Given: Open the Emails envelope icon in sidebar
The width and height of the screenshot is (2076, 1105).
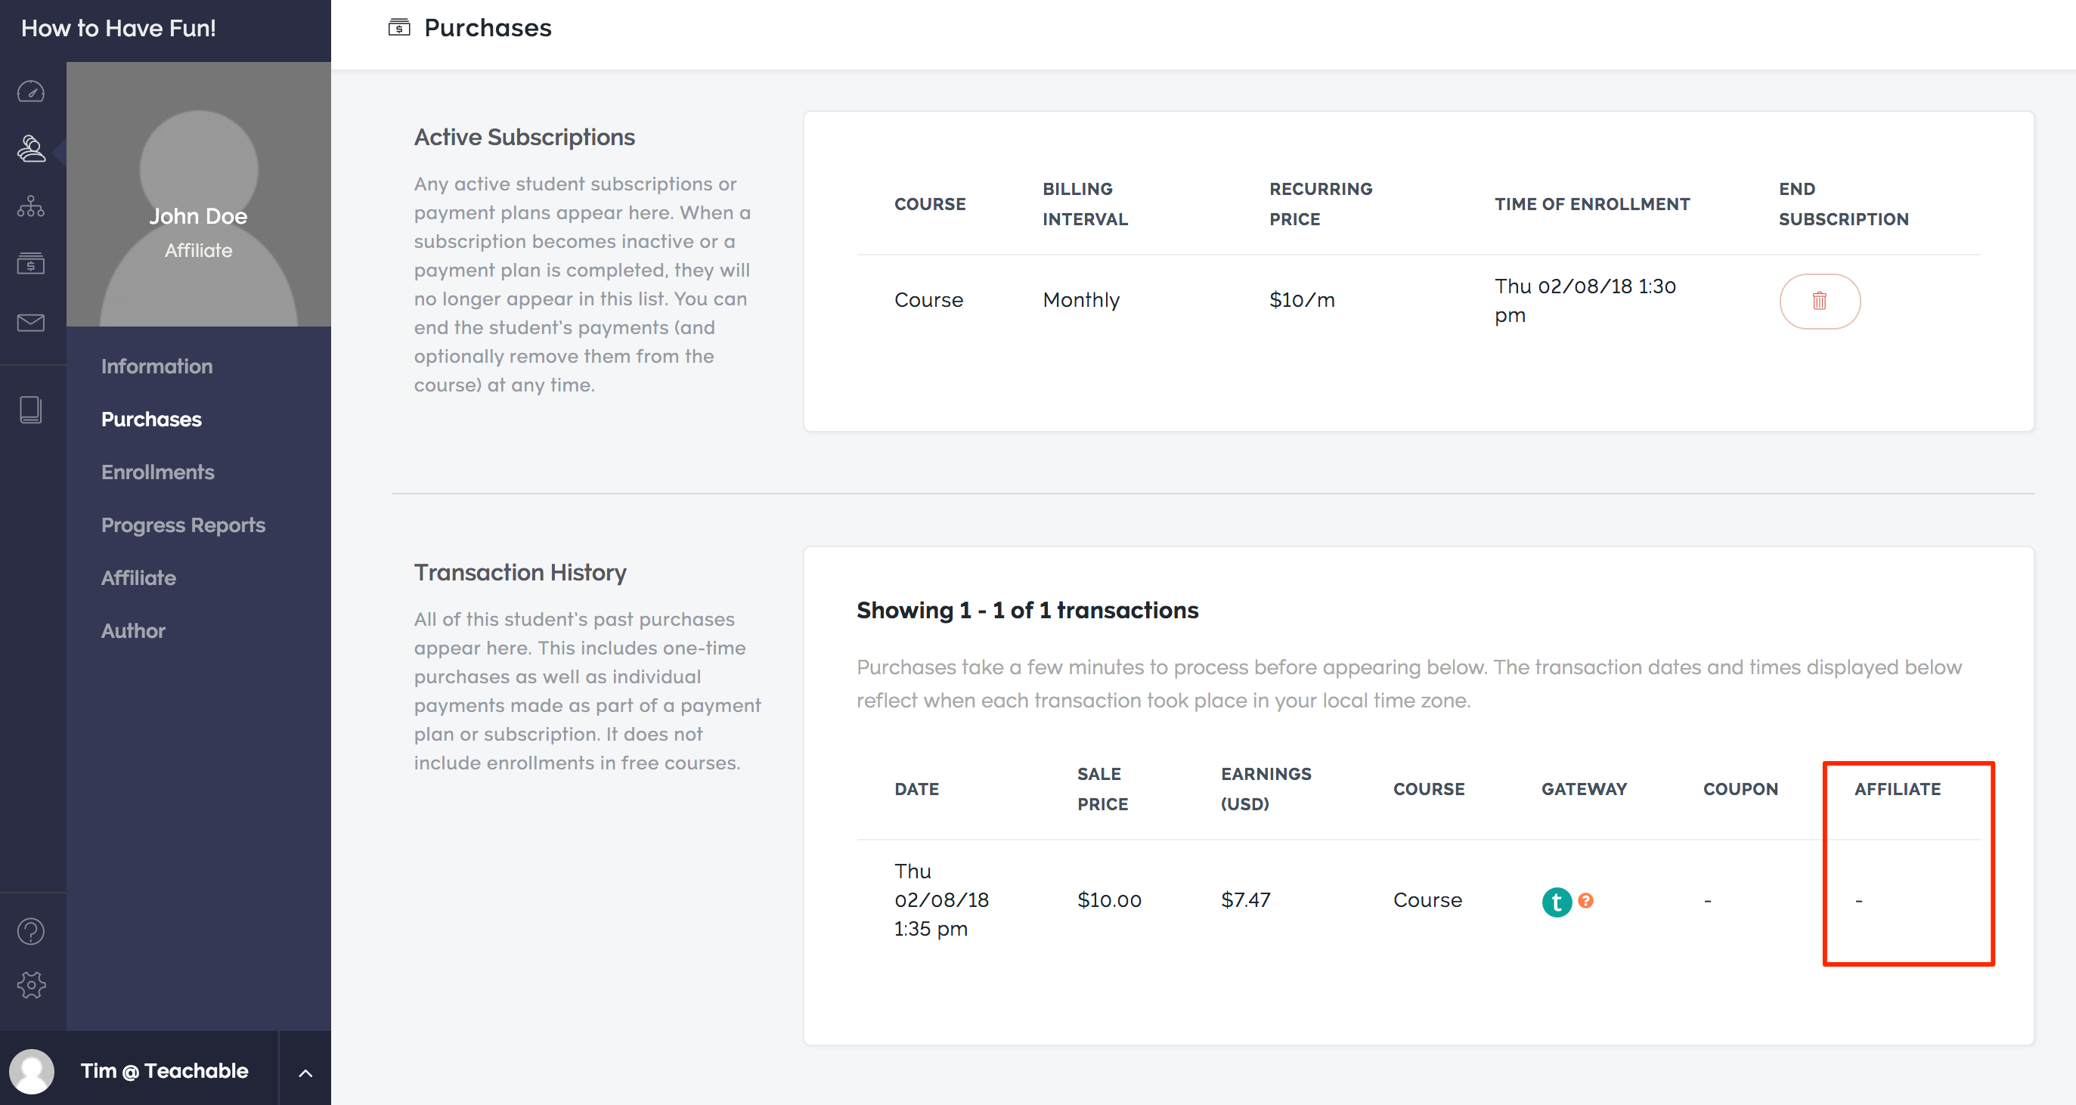Looking at the screenshot, I should pos(31,323).
